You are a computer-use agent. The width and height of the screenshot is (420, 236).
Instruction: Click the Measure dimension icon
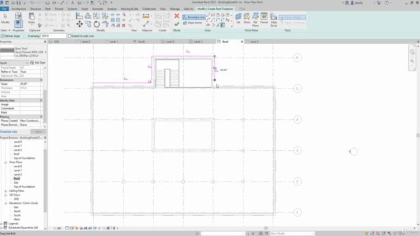pyautogui.click(x=146, y=16)
